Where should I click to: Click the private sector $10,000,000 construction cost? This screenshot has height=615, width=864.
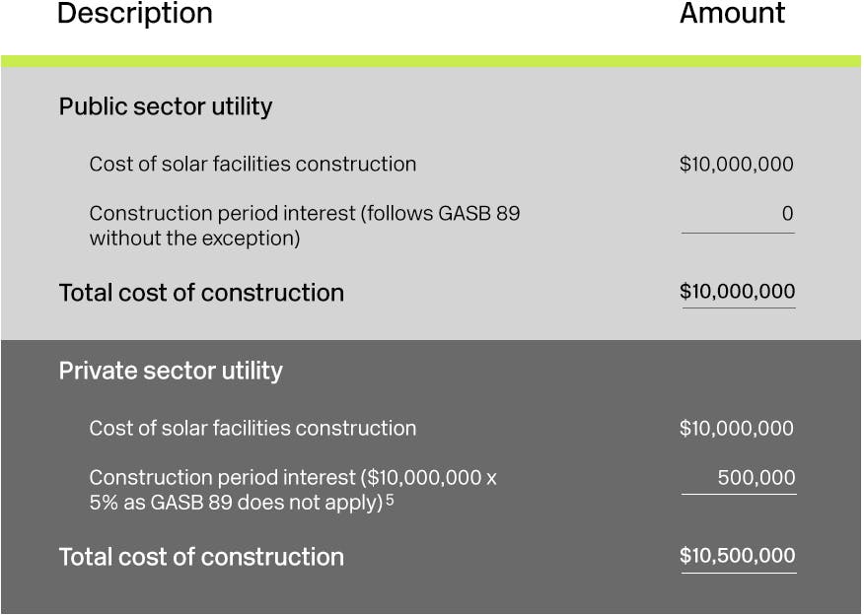point(736,429)
